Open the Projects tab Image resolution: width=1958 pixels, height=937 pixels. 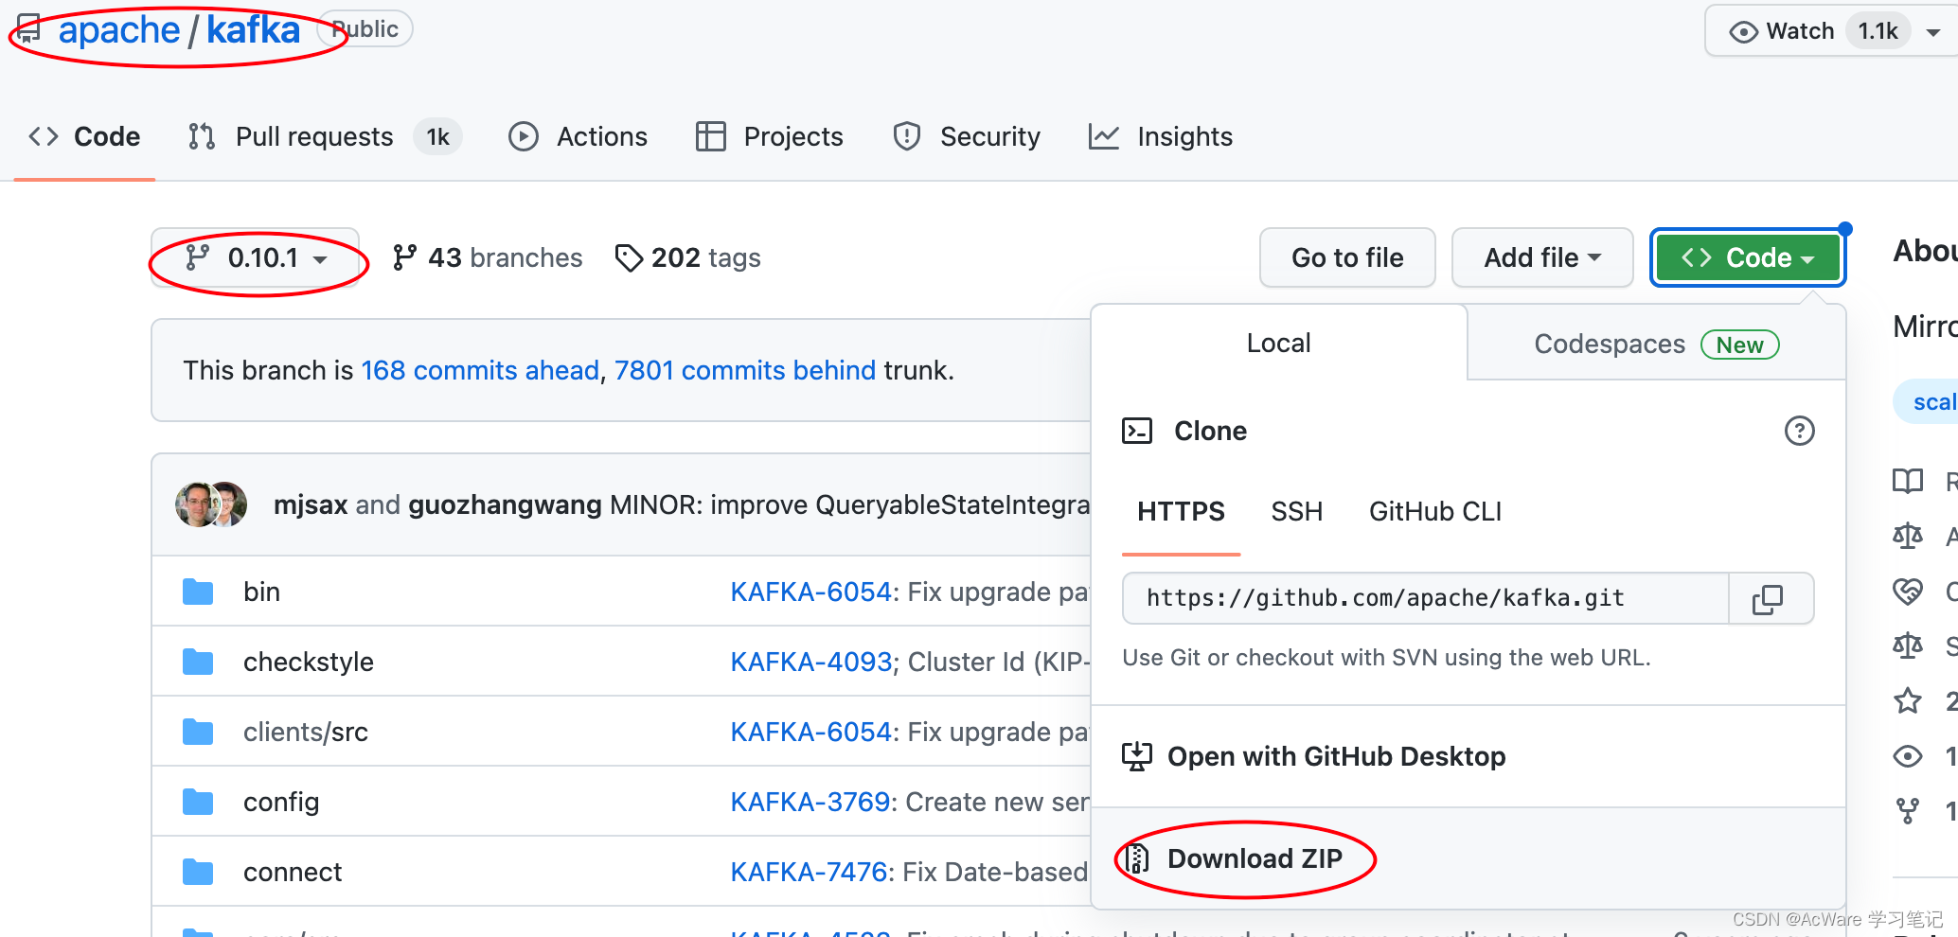click(769, 136)
